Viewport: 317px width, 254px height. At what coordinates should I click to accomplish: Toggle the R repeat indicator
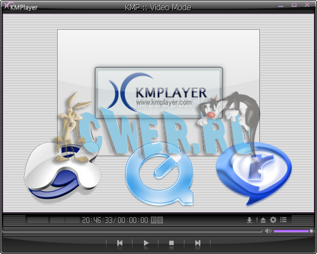coord(153,220)
